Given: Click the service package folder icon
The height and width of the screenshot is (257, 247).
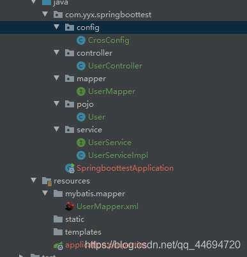Looking at the screenshot, I should pyautogui.click(x=70, y=130).
